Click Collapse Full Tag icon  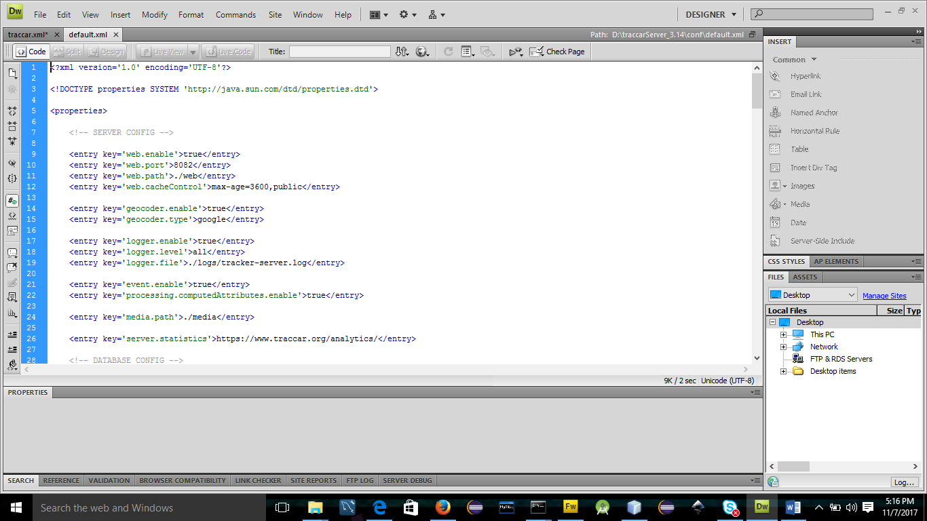pyautogui.click(x=12, y=111)
